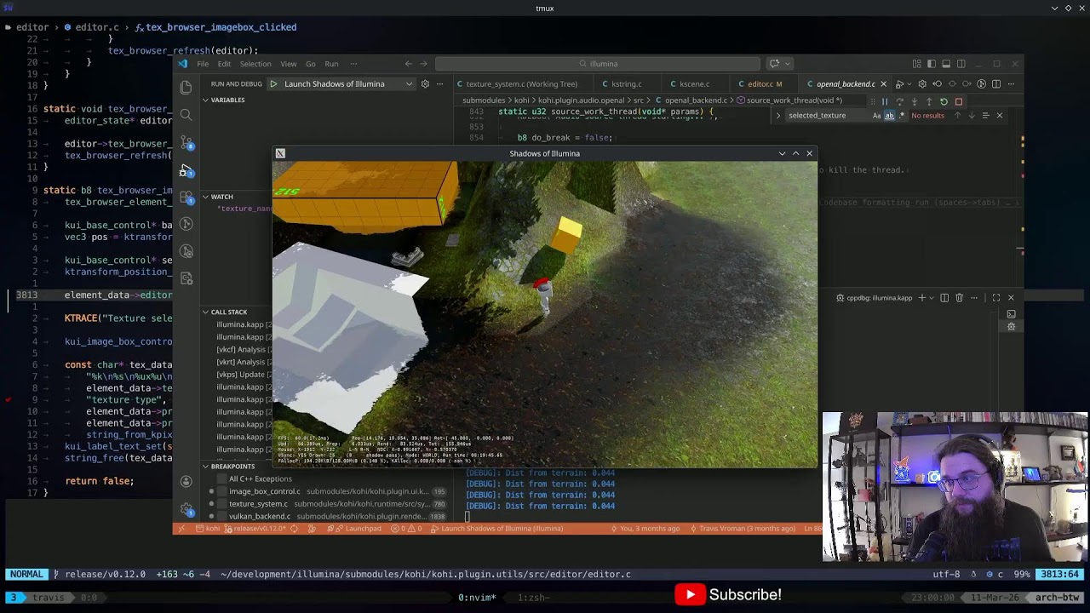This screenshot has width=1090, height=613.
Task: Open launch.json via the Run and Debug gear
Action: tap(425, 83)
